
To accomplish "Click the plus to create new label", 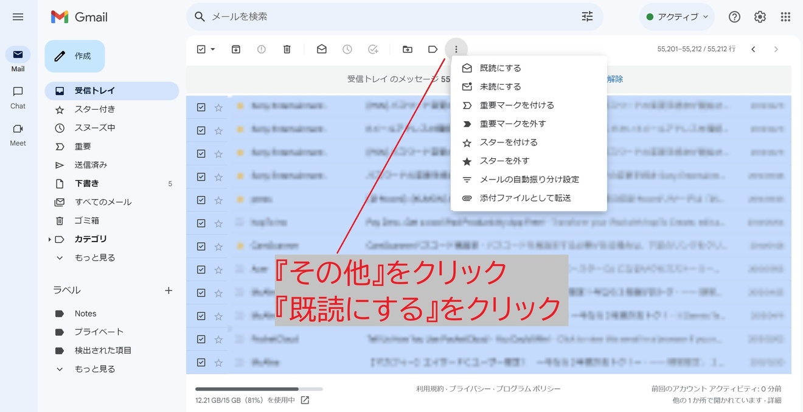I will click(169, 290).
